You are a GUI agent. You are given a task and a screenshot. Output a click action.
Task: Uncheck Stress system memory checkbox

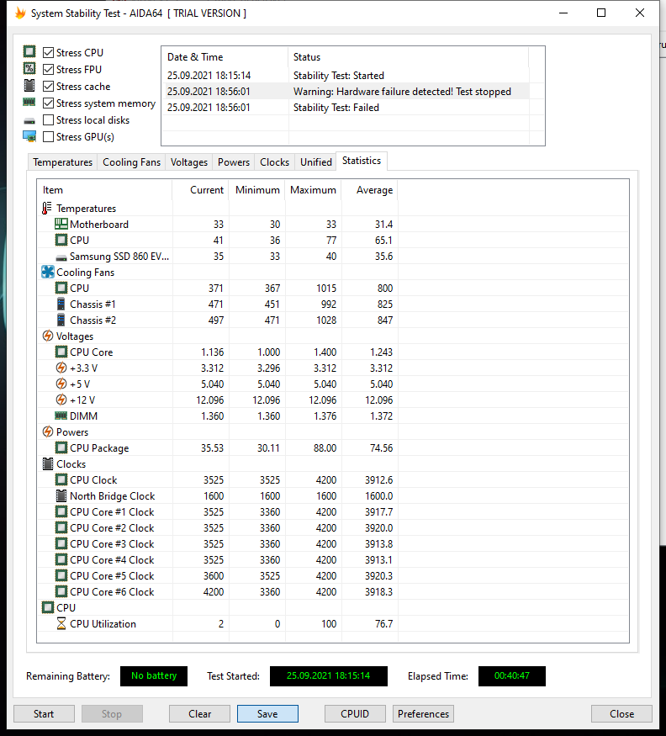(x=48, y=103)
